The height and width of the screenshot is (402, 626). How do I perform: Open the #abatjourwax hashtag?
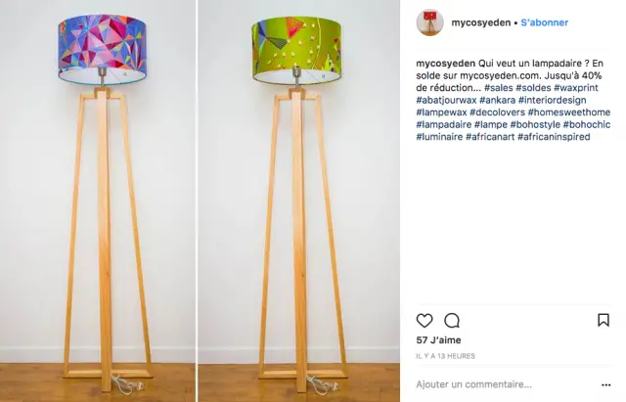[x=446, y=100]
